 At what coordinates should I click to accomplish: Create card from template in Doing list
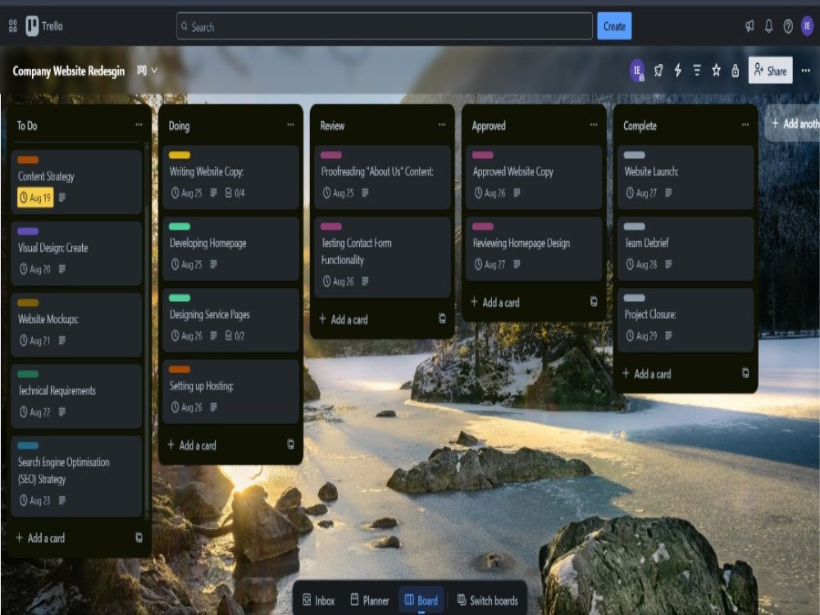pos(290,444)
